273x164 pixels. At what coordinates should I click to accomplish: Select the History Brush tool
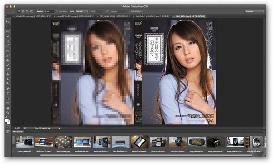coord(8,65)
